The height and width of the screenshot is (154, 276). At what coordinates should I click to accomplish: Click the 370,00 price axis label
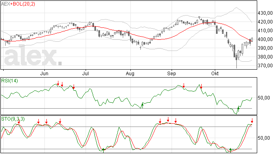[265, 66]
